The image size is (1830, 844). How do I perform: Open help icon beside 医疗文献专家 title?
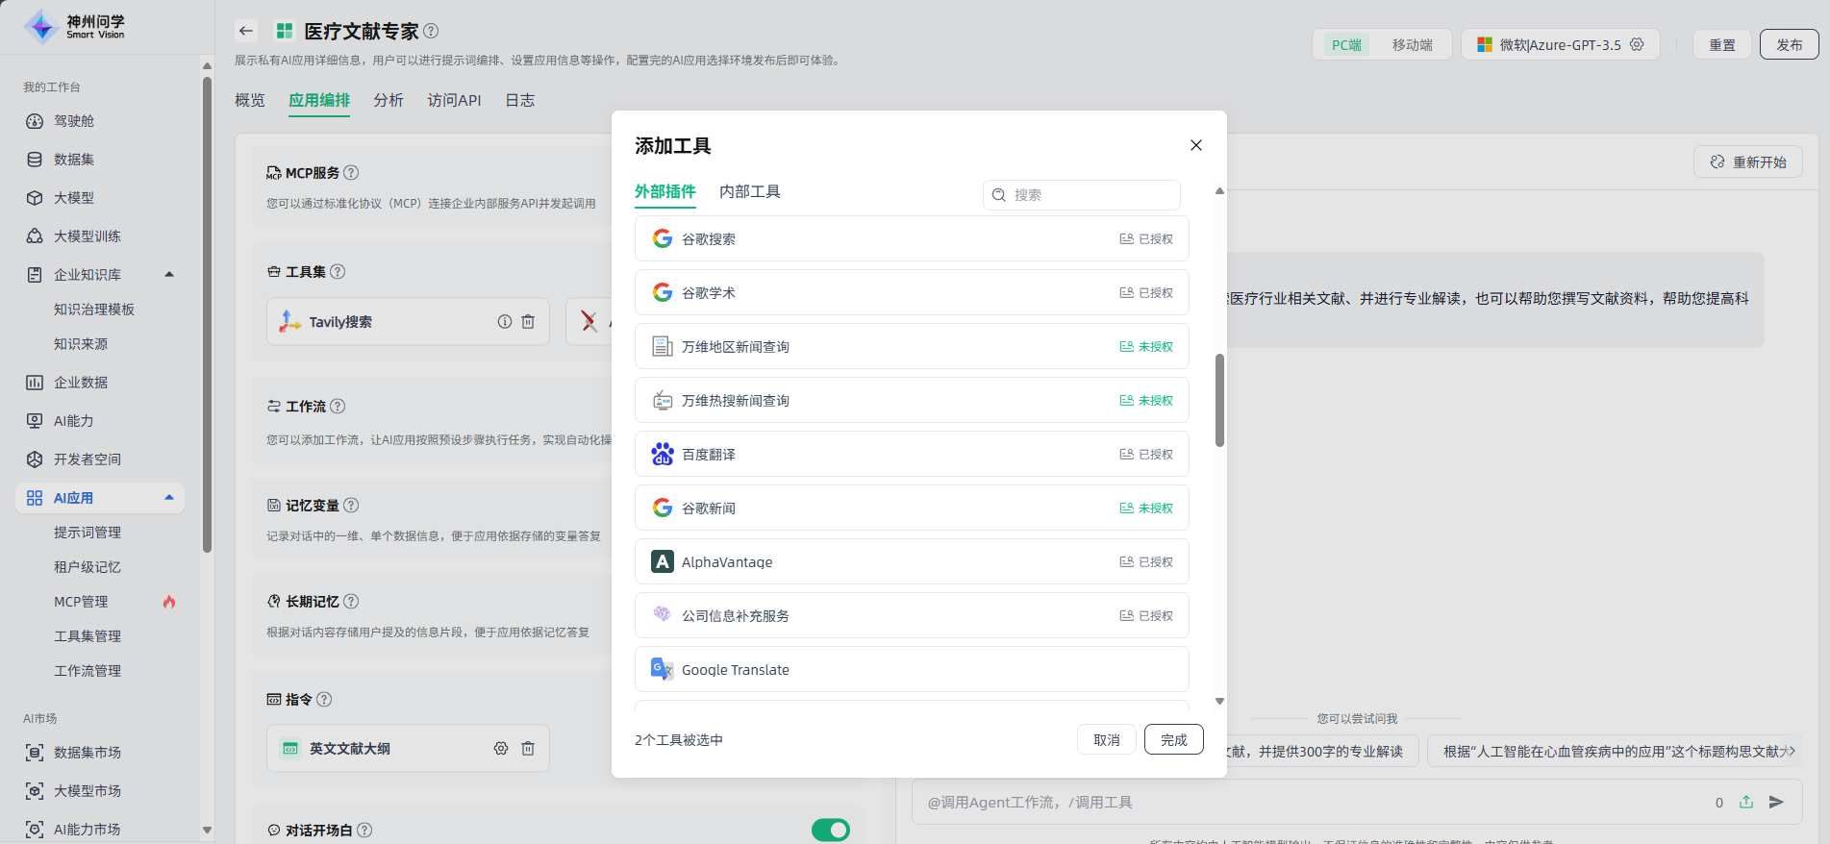[431, 31]
